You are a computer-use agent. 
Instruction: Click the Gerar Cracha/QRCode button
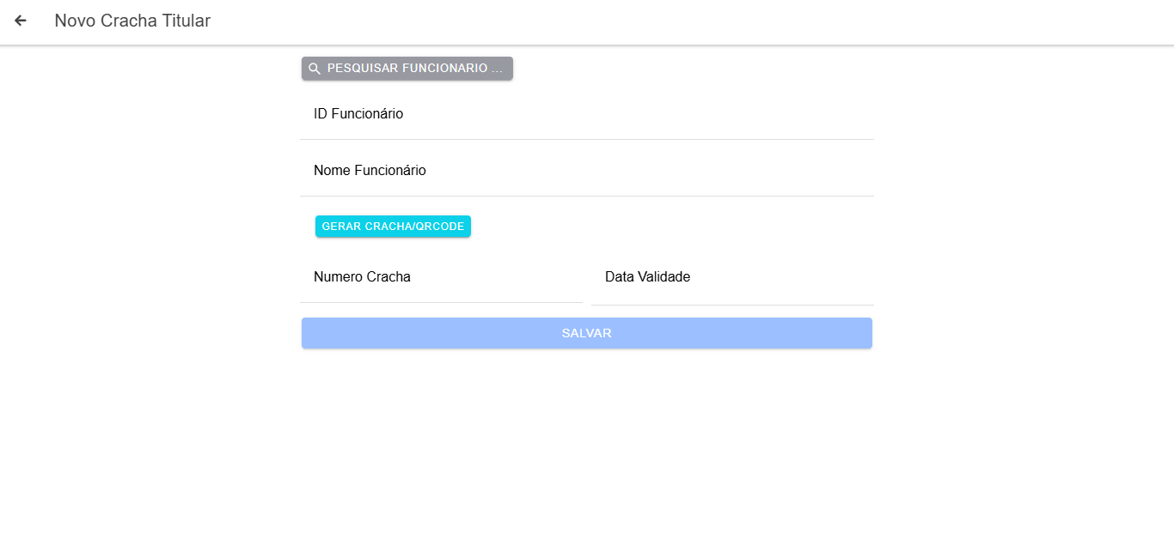(x=393, y=227)
